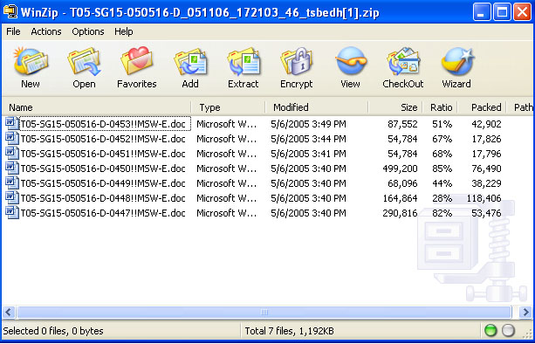Click the packed value 42,902
Screen dimensions: 535x344
pyautogui.click(x=486, y=124)
